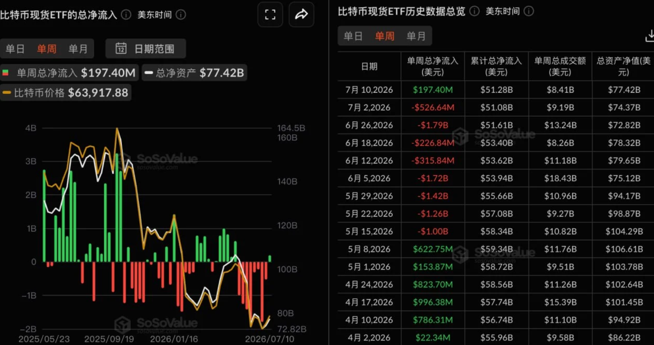Viewport: 654px width, 345px height.
Task: Click 单周总净流入(美元) column header
Action: click(432, 67)
